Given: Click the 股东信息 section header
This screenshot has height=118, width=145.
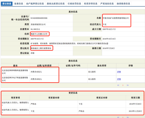Looking at the screenshot, I should tap(73, 61).
